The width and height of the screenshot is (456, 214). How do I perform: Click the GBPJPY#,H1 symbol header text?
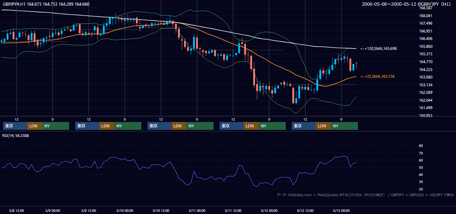point(46,4)
